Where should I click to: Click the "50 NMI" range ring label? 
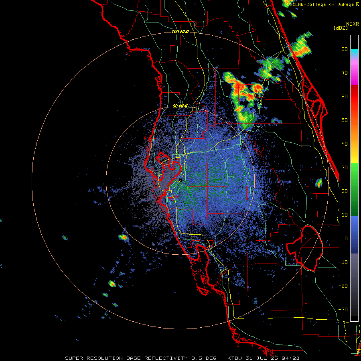180,106
